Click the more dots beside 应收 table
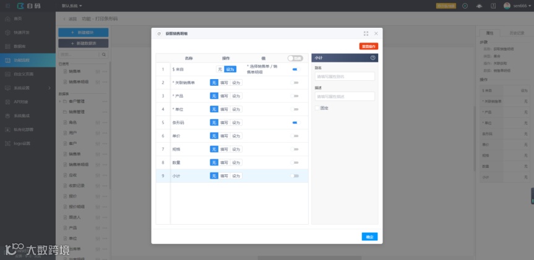Screen dimensions: 534x260 pos(105,175)
